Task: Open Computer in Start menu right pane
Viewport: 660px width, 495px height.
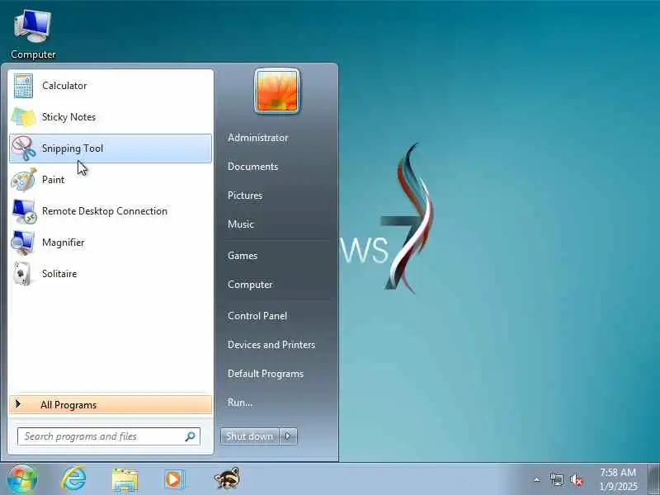Action: [x=250, y=285]
